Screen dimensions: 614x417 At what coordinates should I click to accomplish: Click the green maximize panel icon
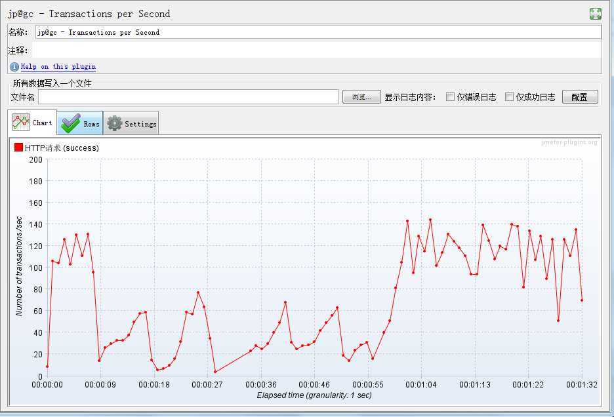click(595, 14)
